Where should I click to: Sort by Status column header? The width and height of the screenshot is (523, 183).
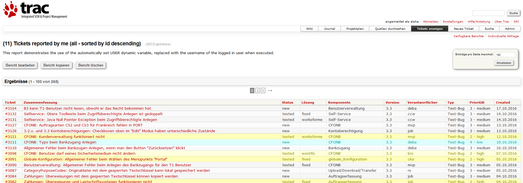(x=287, y=102)
